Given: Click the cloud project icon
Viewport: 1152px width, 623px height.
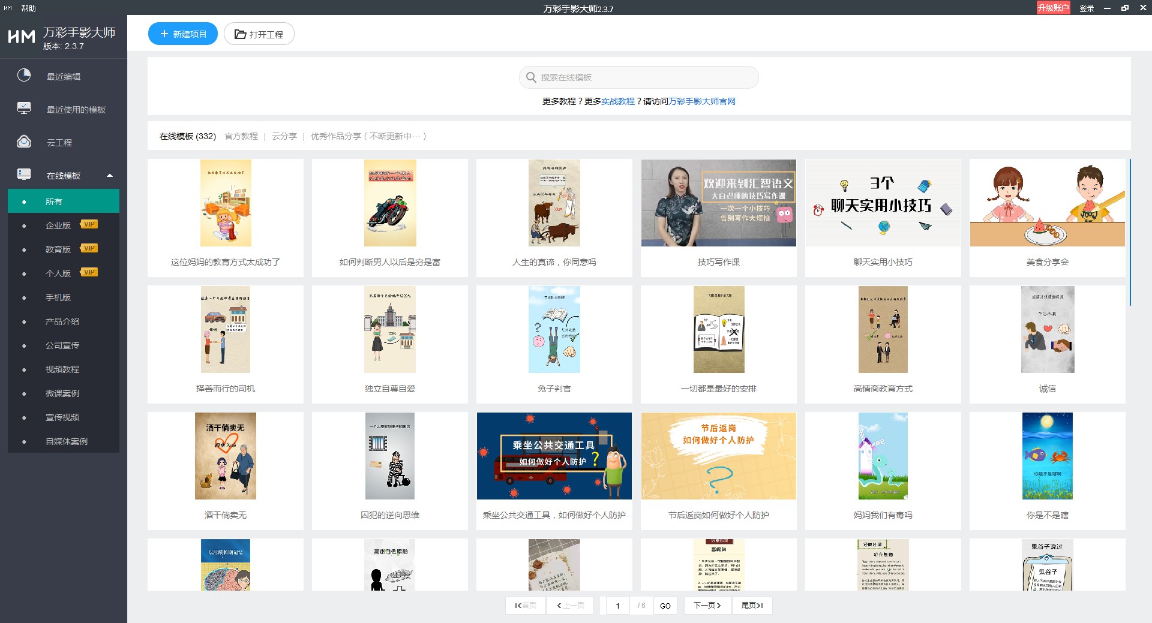Looking at the screenshot, I should tap(24, 142).
